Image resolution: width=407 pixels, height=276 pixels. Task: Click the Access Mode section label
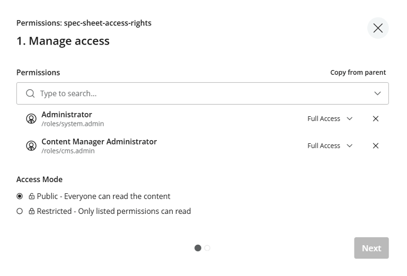[x=39, y=179]
